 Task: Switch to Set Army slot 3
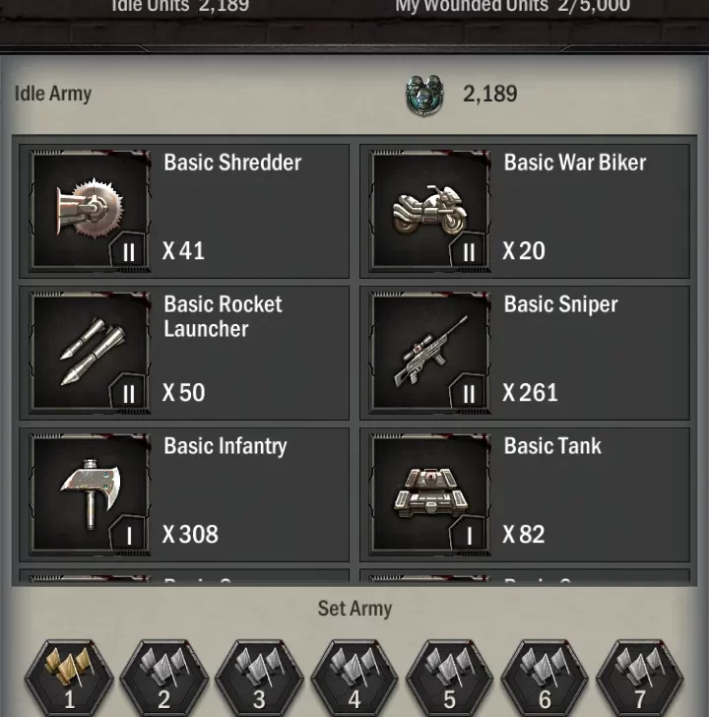(259, 678)
